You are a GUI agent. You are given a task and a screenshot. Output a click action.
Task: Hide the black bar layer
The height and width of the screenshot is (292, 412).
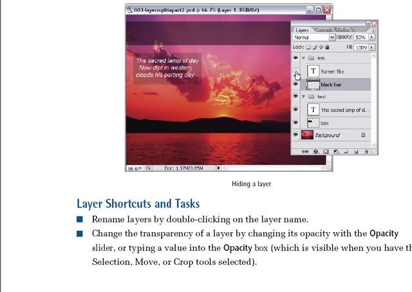(295, 84)
